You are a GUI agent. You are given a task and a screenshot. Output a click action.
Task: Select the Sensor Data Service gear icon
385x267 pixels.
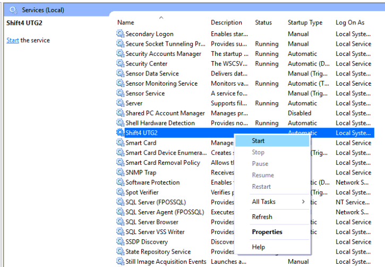click(x=121, y=74)
